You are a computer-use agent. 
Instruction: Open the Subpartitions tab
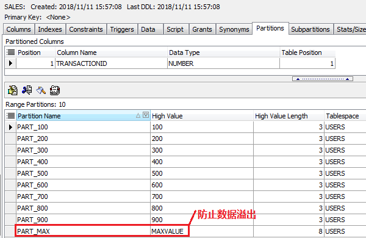(x=310, y=29)
